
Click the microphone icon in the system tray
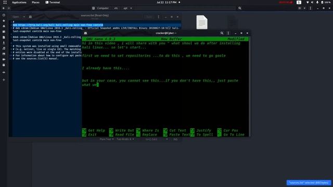pos(317,2)
